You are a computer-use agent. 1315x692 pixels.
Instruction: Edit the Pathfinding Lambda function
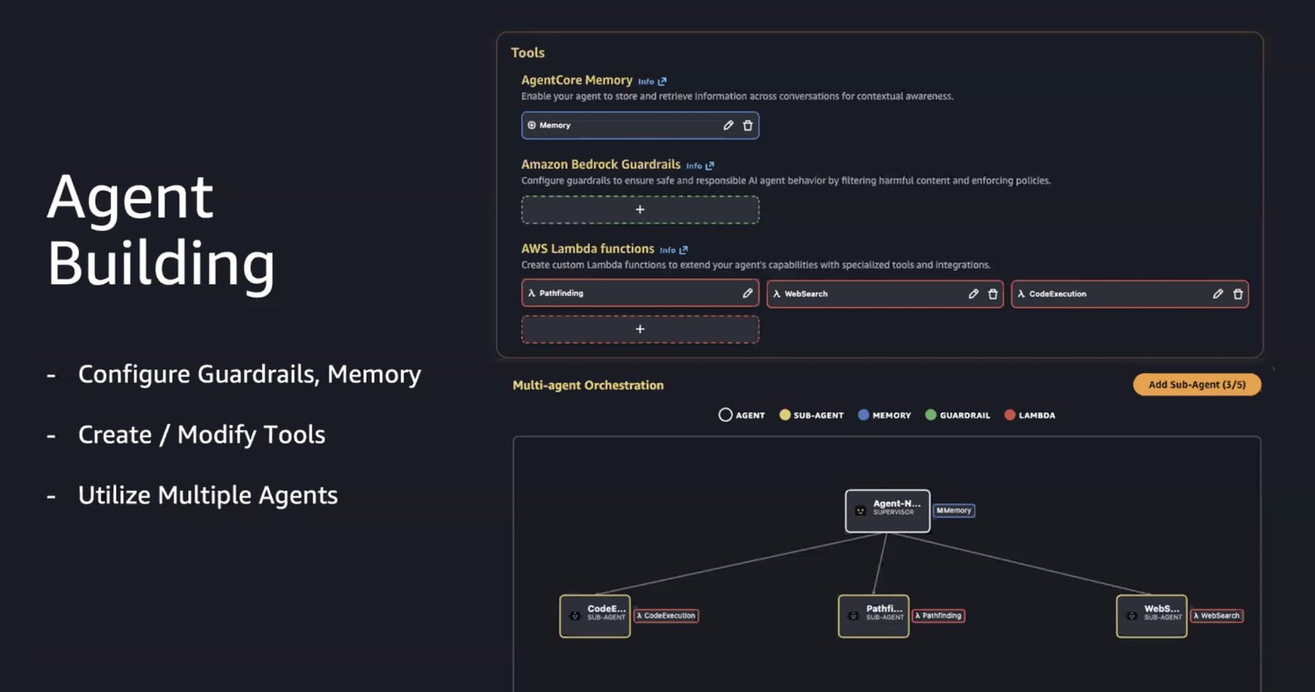(747, 293)
